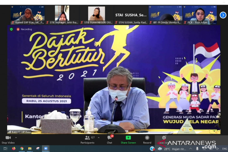Click the green encryption shield icon
Viewport: 228px width, 152px height.
11,29
